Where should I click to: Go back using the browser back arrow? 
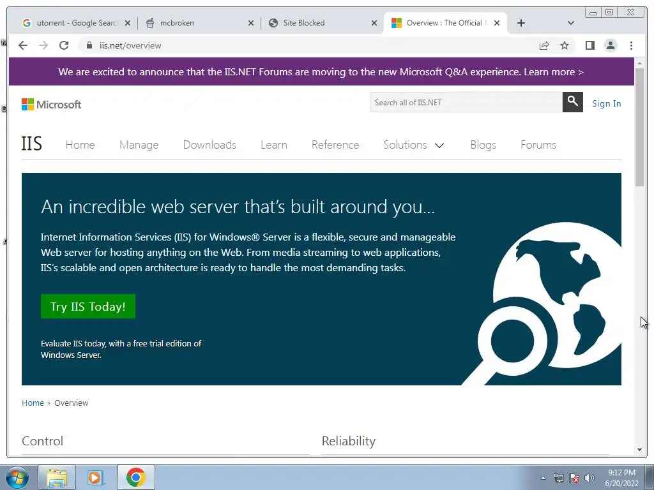click(23, 45)
